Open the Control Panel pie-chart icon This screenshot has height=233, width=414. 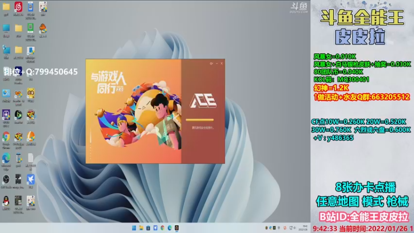click(x=6, y=93)
